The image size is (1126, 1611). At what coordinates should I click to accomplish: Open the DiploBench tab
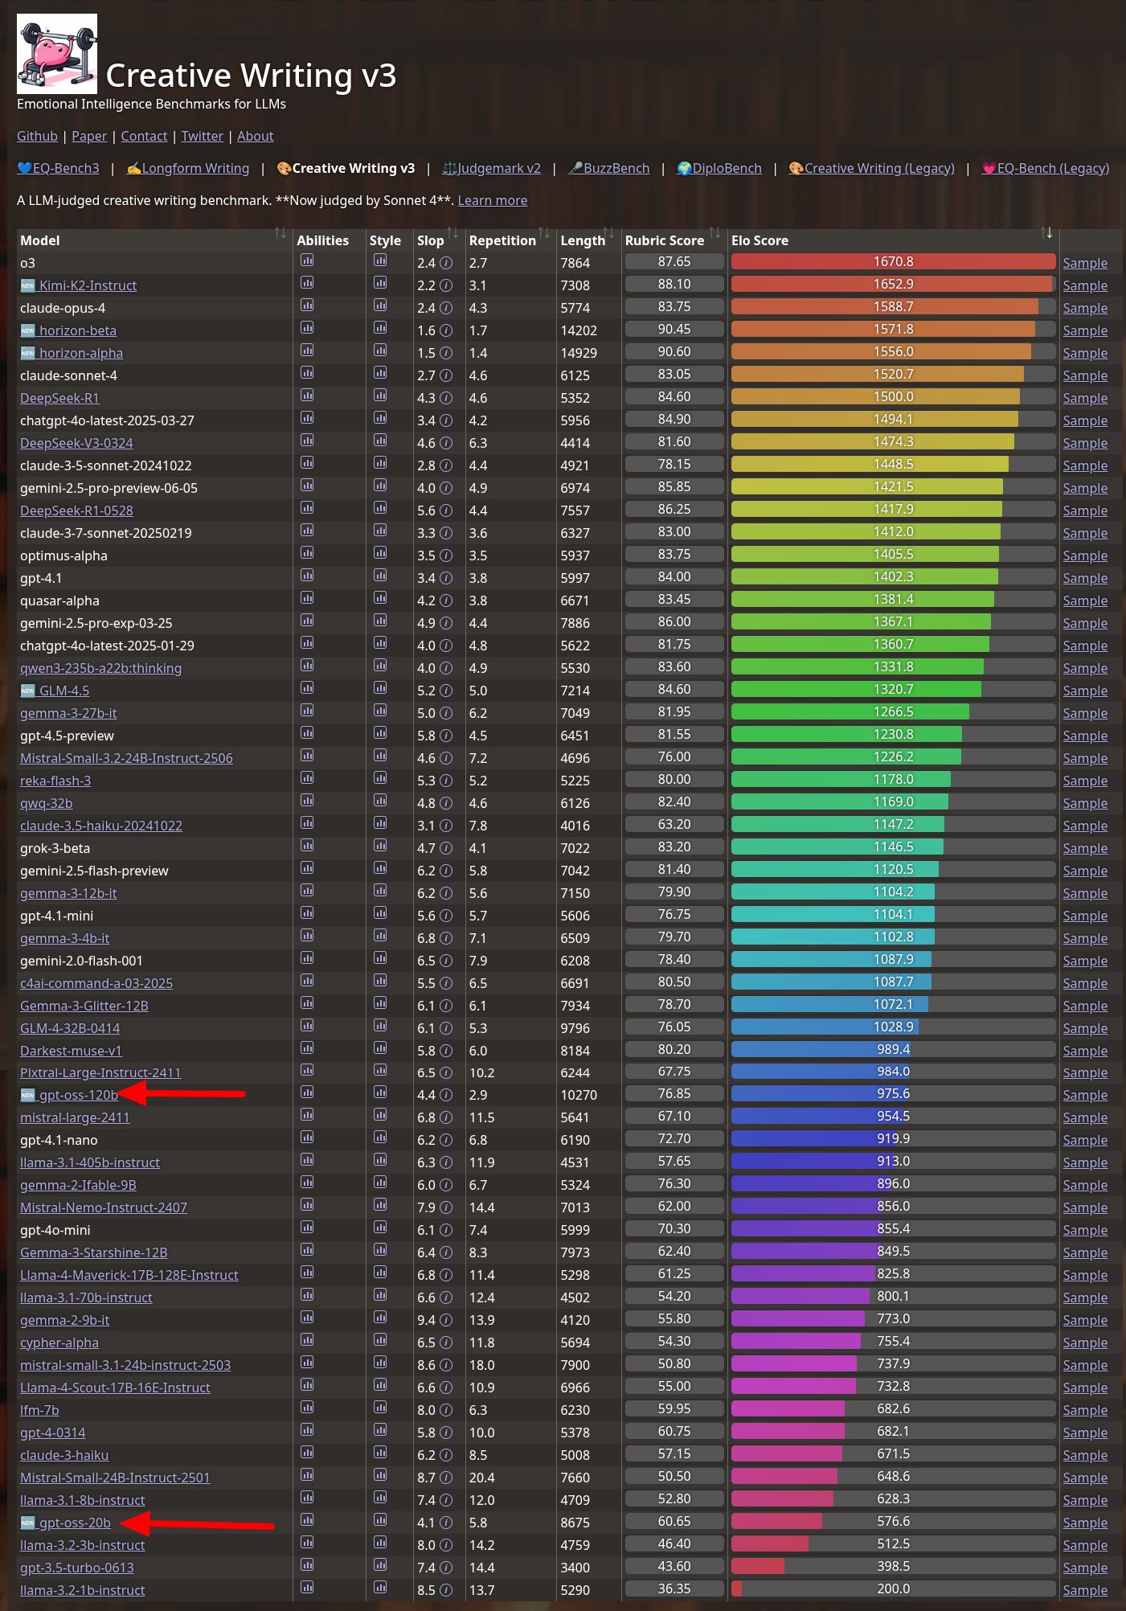719,168
